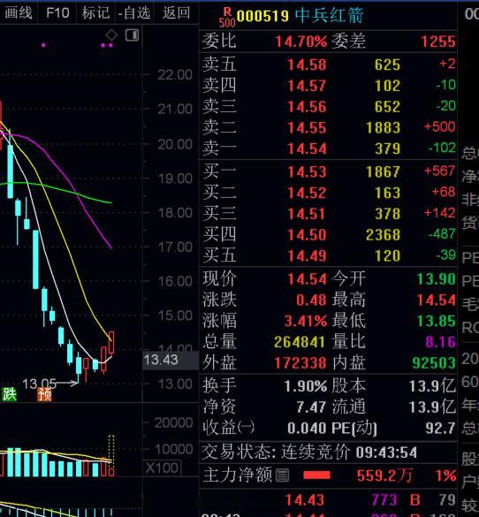Select buy-two price 14.52

pos(307,193)
